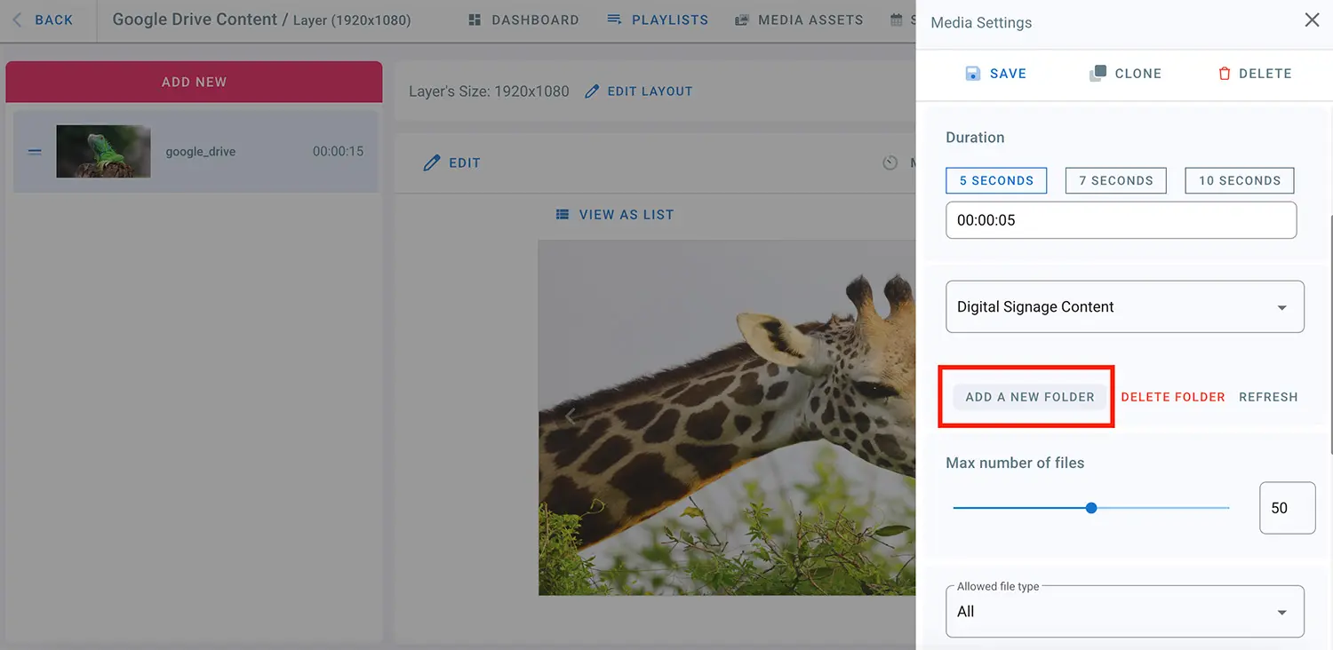
Task: Close the Media Settings panel
Action: click(x=1312, y=20)
